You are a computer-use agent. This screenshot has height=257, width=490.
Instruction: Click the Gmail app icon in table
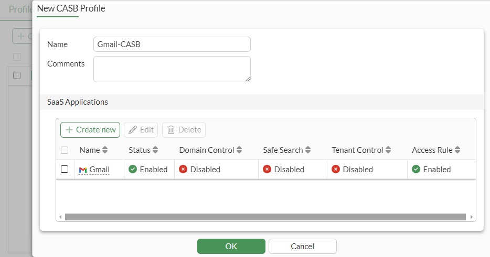83,170
